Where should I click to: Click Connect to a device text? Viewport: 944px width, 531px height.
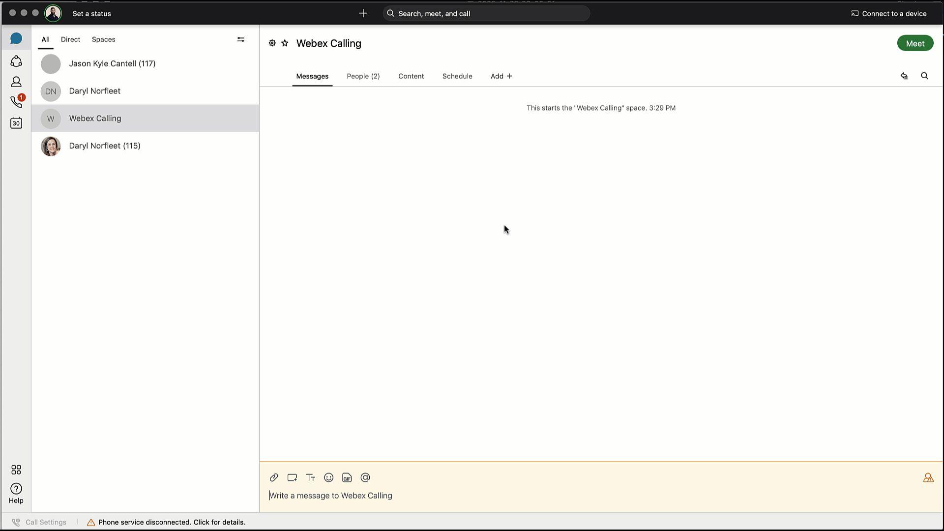click(894, 13)
